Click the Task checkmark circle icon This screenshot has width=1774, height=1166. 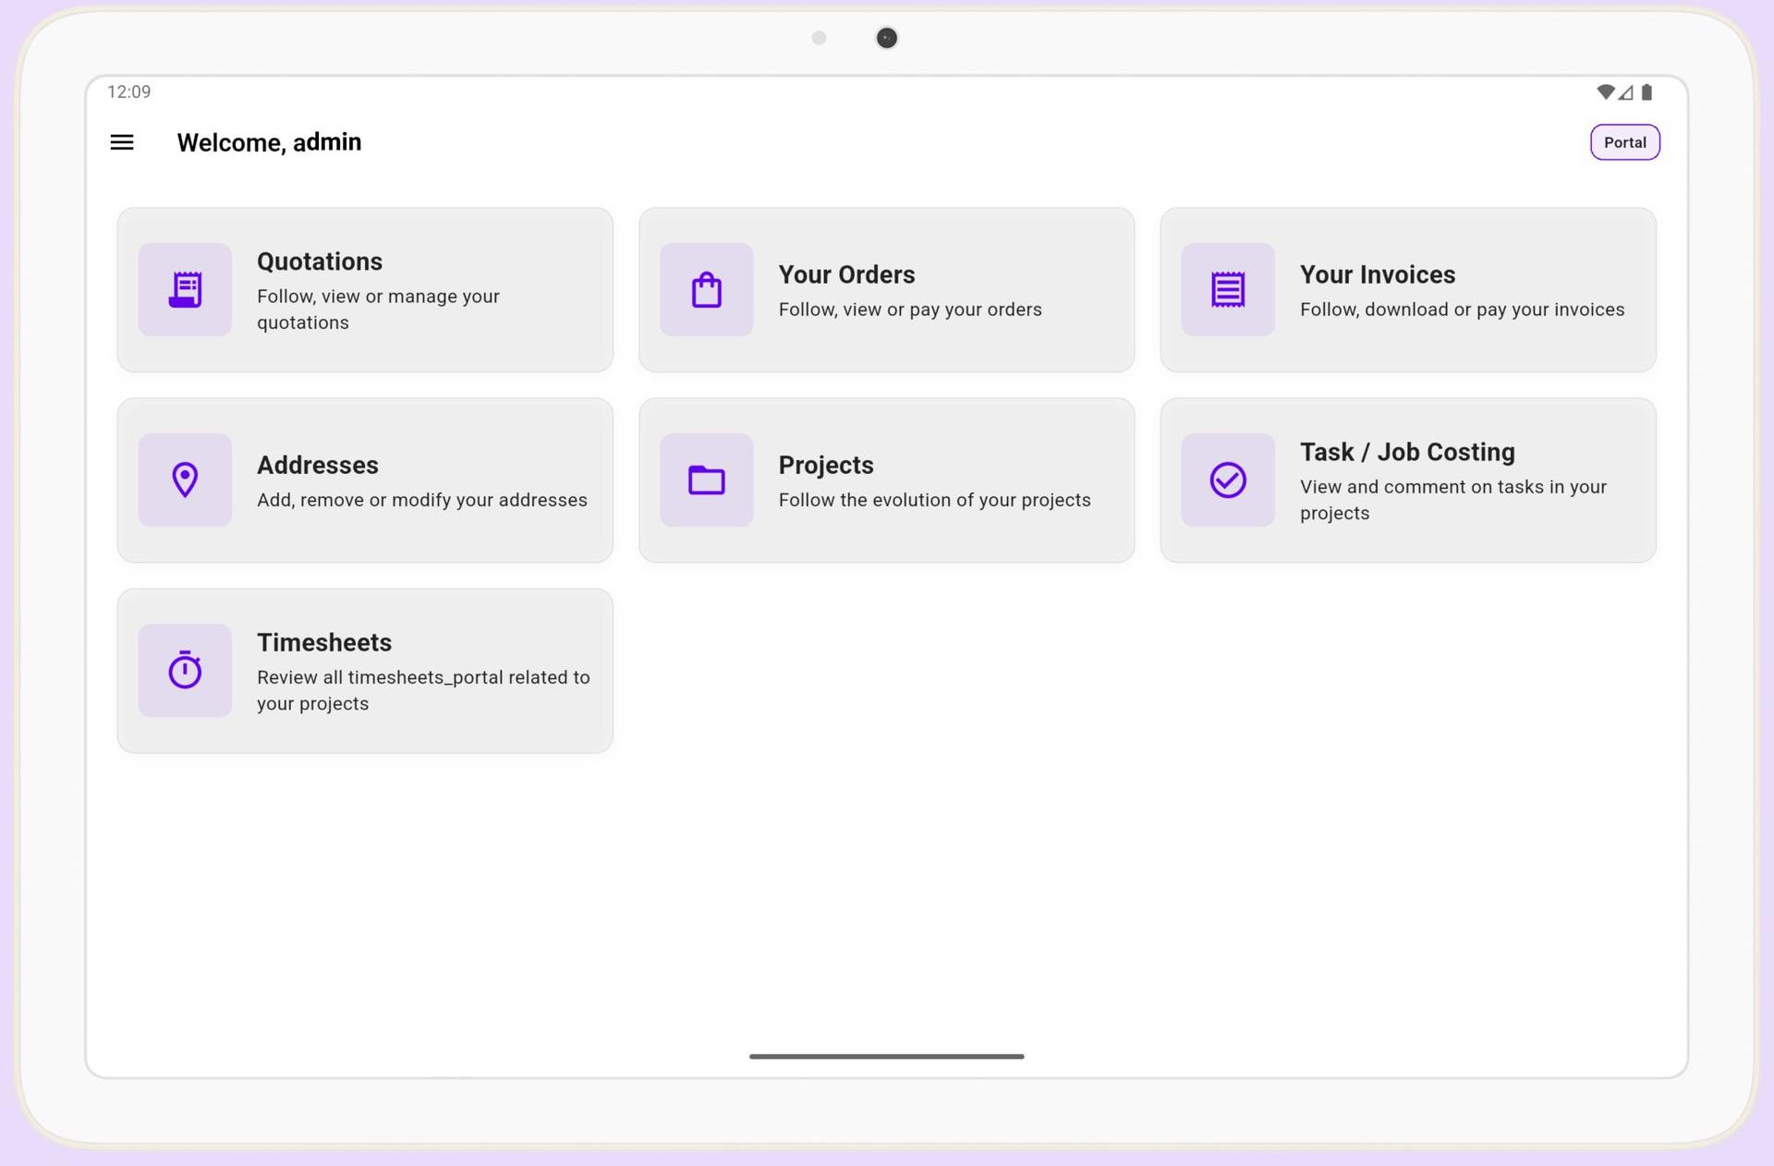click(x=1227, y=480)
